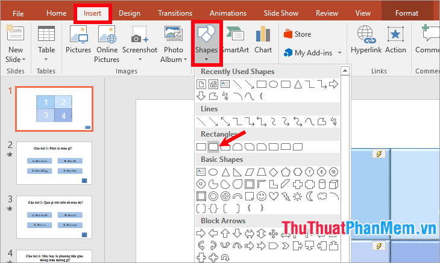Select the Cube basic shape
Image resolution: width=440 pixels, height=263 pixels.
point(334,184)
